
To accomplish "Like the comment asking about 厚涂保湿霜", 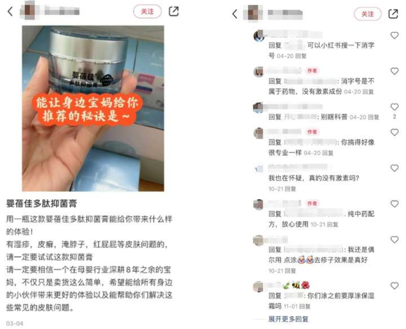I will (394, 286).
